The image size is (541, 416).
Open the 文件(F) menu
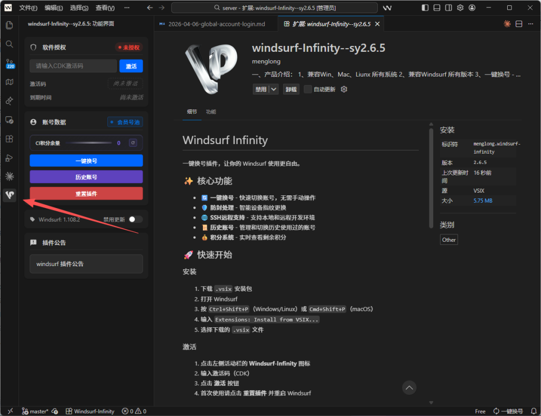tap(28, 7)
